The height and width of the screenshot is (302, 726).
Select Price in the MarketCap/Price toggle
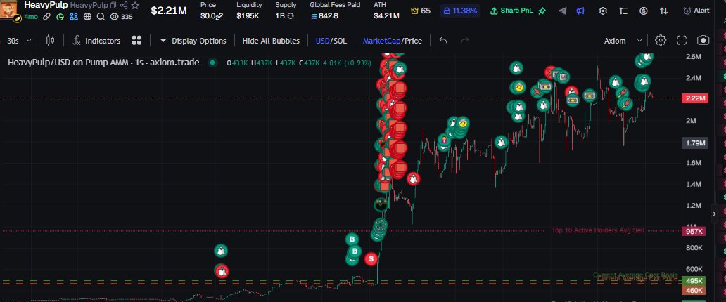[413, 41]
